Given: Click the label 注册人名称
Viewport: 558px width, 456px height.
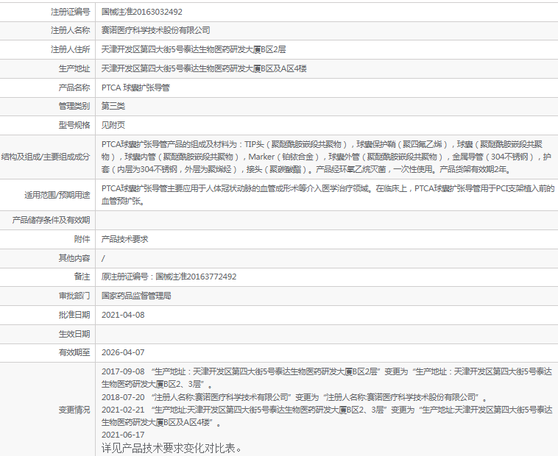Looking at the screenshot, I should [70, 31].
